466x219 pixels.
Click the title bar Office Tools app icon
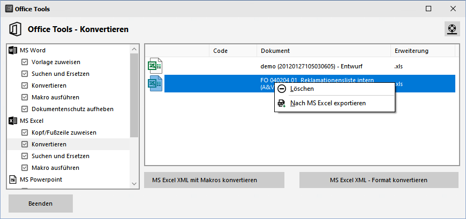(x=9, y=9)
